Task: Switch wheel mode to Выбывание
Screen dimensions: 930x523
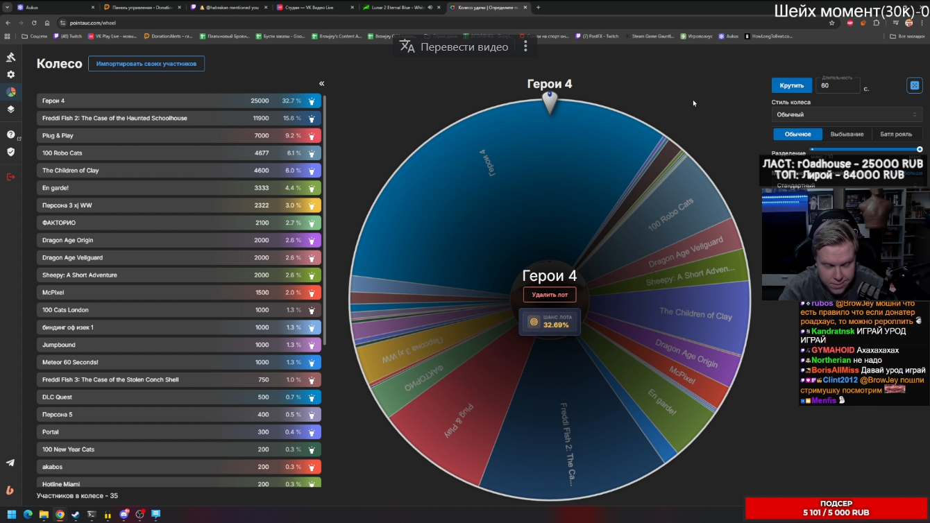Action: [x=847, y=135]
